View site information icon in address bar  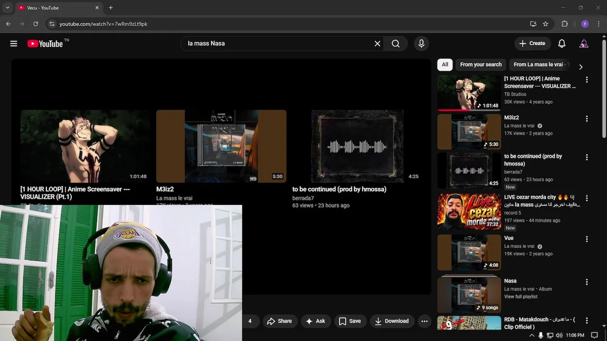point(52,24)
